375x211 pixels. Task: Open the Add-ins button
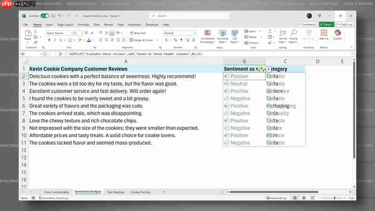pos(324,35)
